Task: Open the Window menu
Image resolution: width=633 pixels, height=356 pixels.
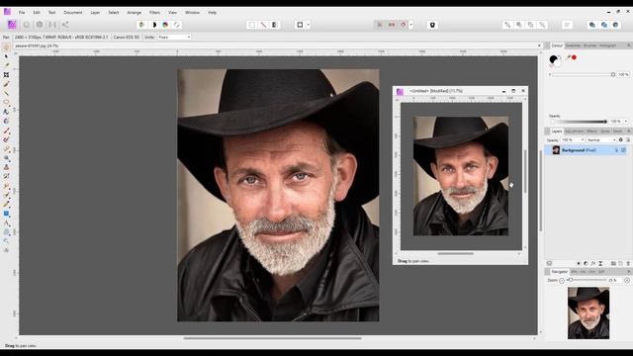Action: point(192,13)
